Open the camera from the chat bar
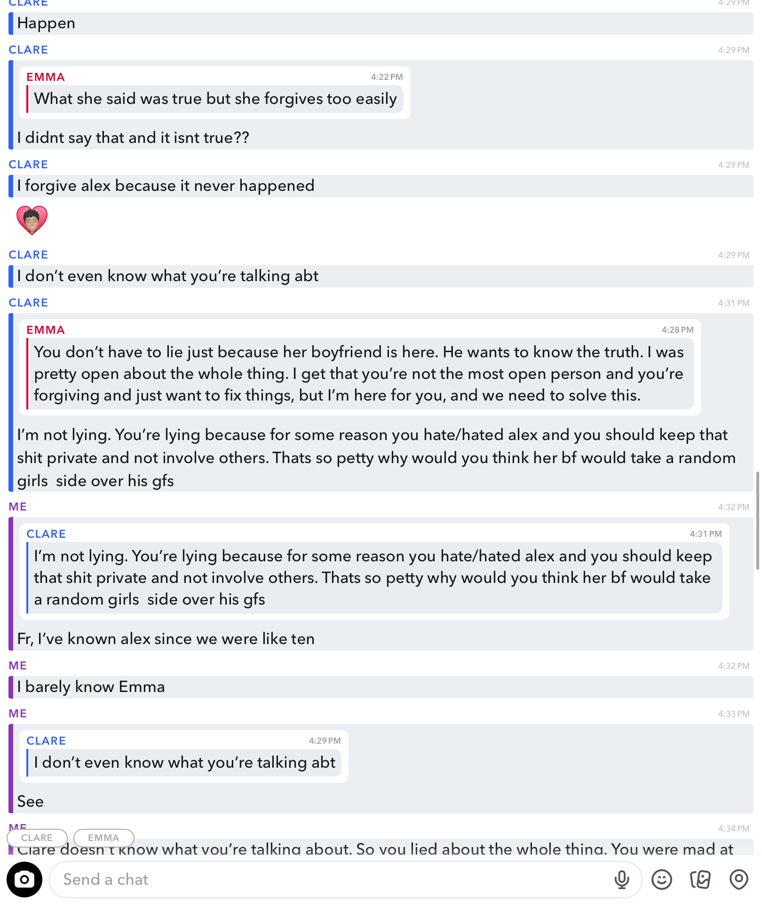 point(24,879)
